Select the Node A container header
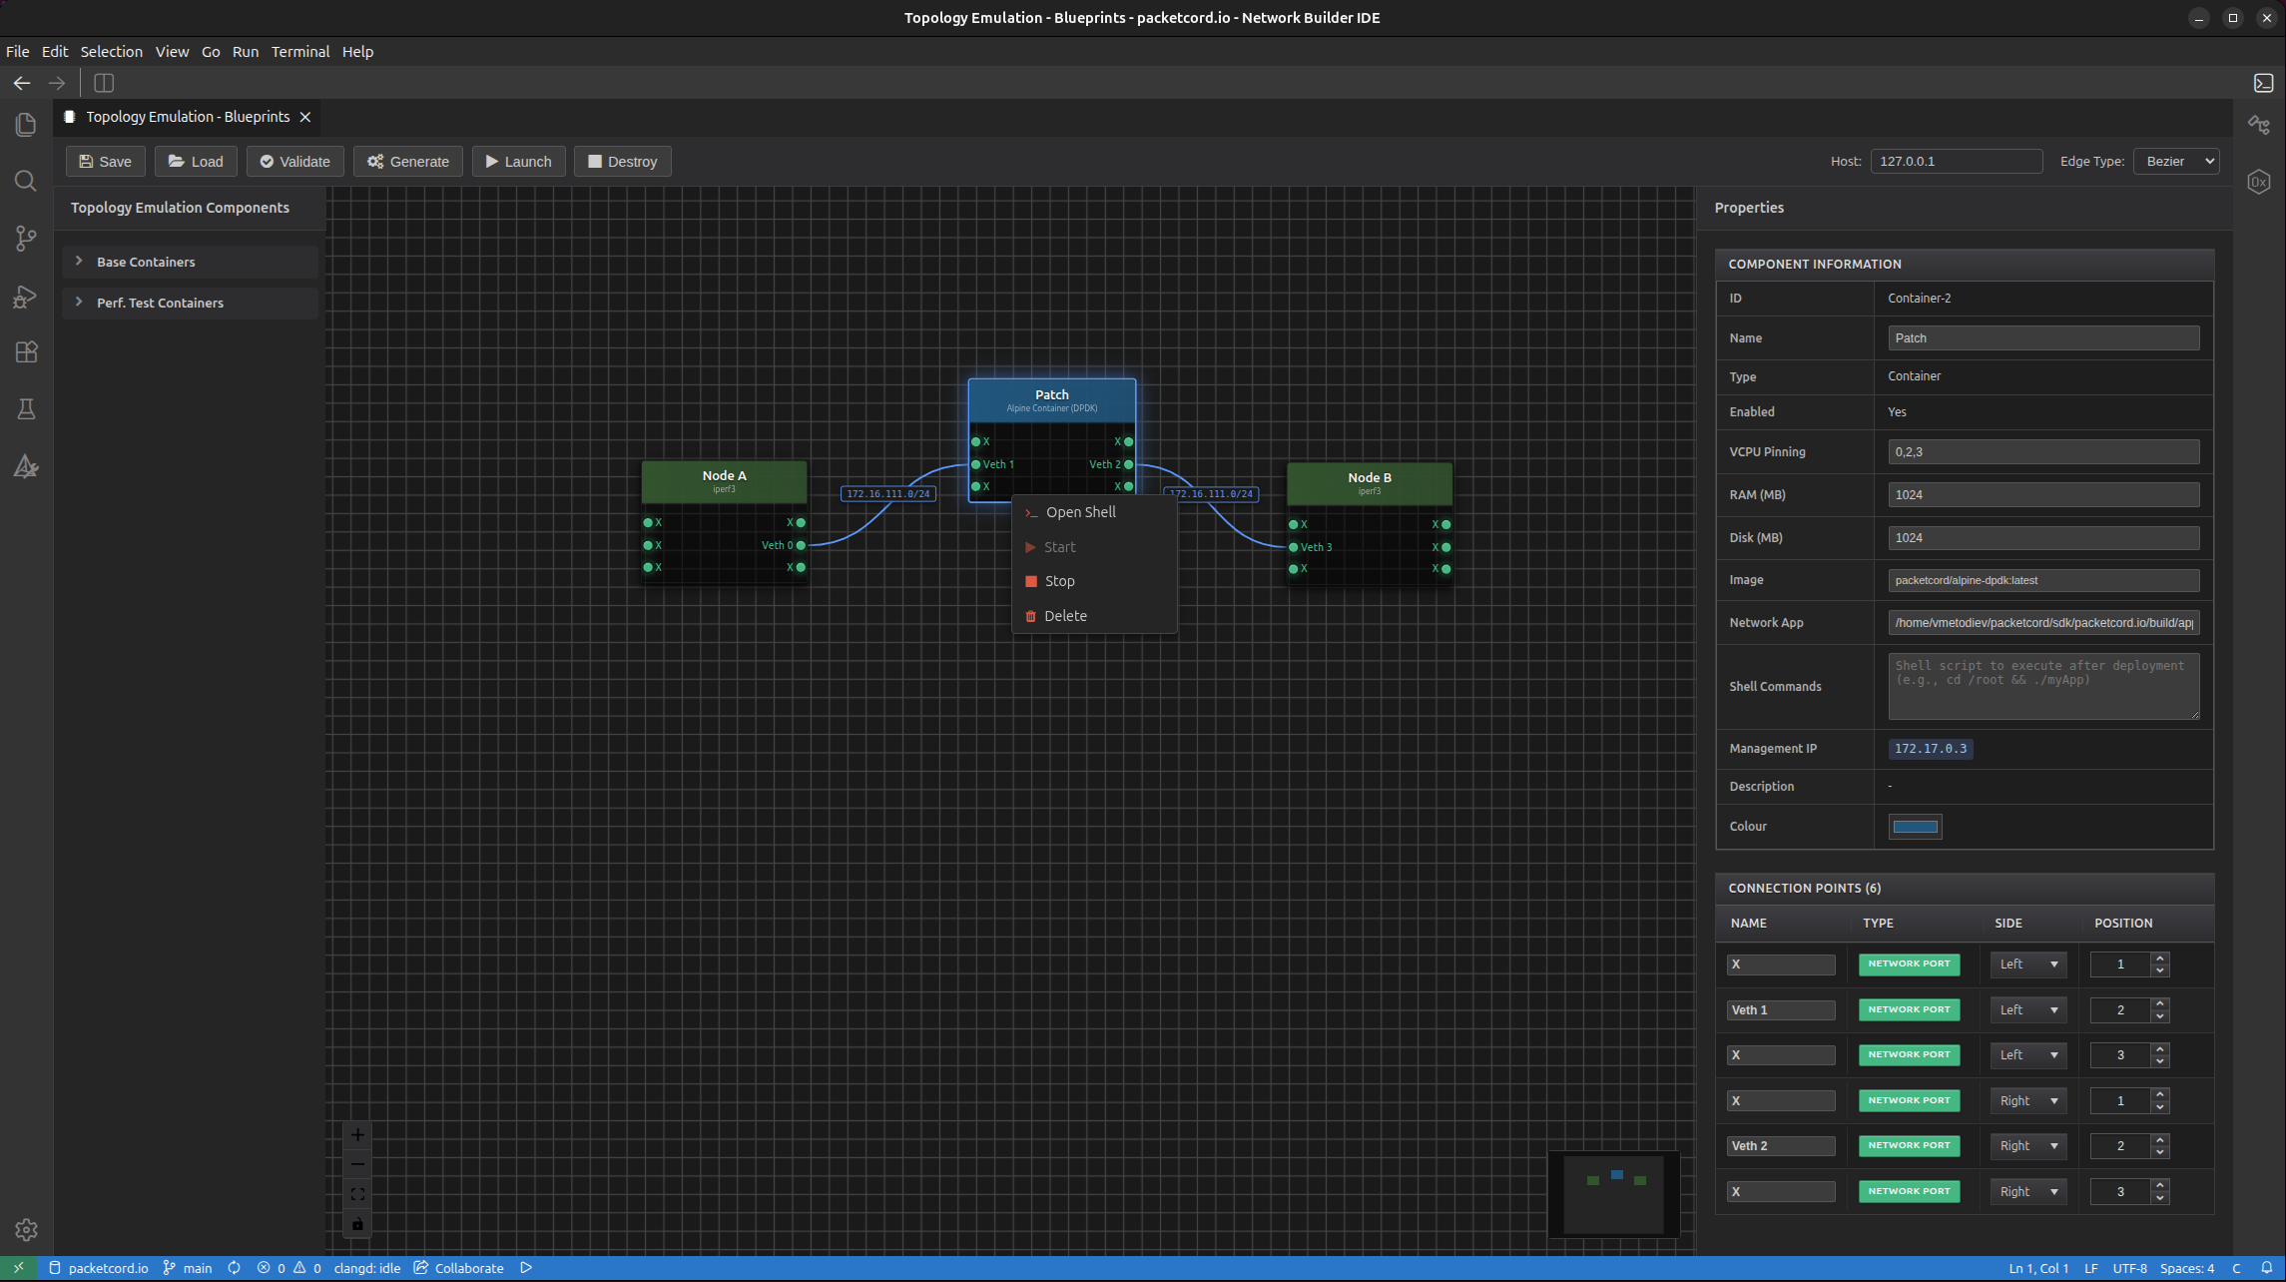2286x1282 pixels. coord(724,481)
